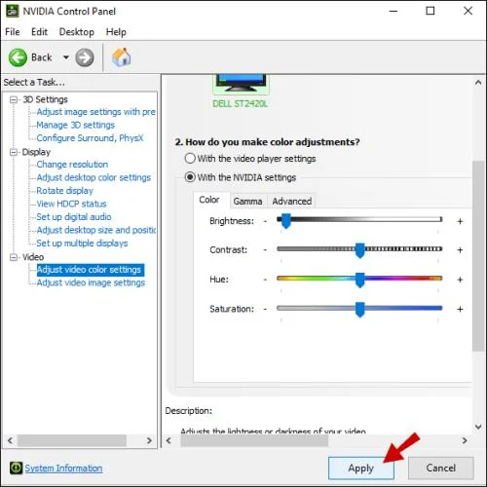Increase Saturation with the plus button

(460, 309)
